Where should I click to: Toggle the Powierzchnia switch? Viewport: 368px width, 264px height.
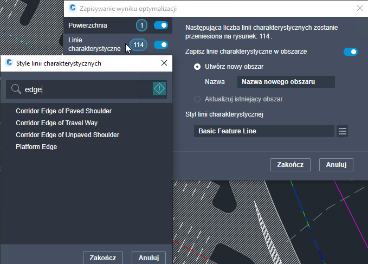[161, 25]
